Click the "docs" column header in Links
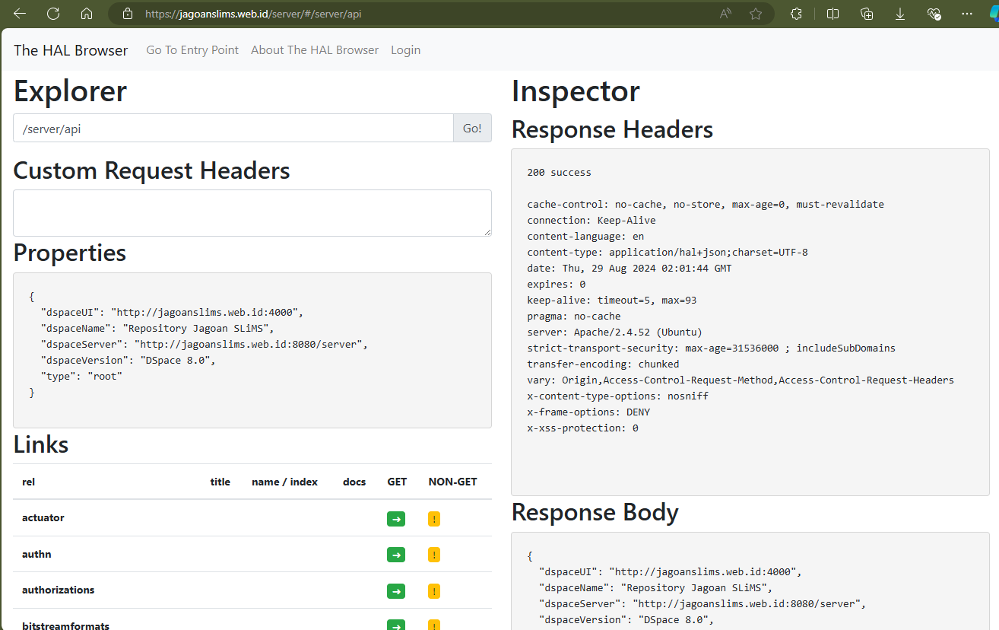999x630 pixels. coord(354,482)
